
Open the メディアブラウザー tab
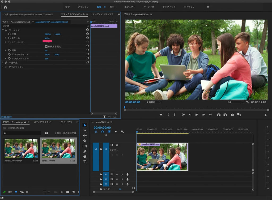(43, 122)
